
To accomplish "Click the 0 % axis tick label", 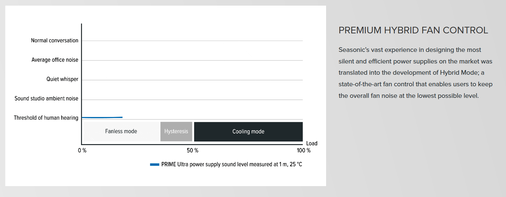I will (x=82, y=151).
